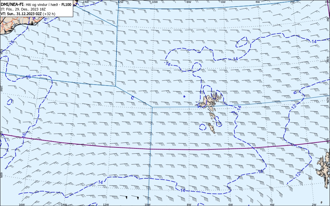Screen dimensions: 330x206
Task: Click the right black pennant wind barb near 10W bottom
Action: pyautogui.click(x=138, y=198)
